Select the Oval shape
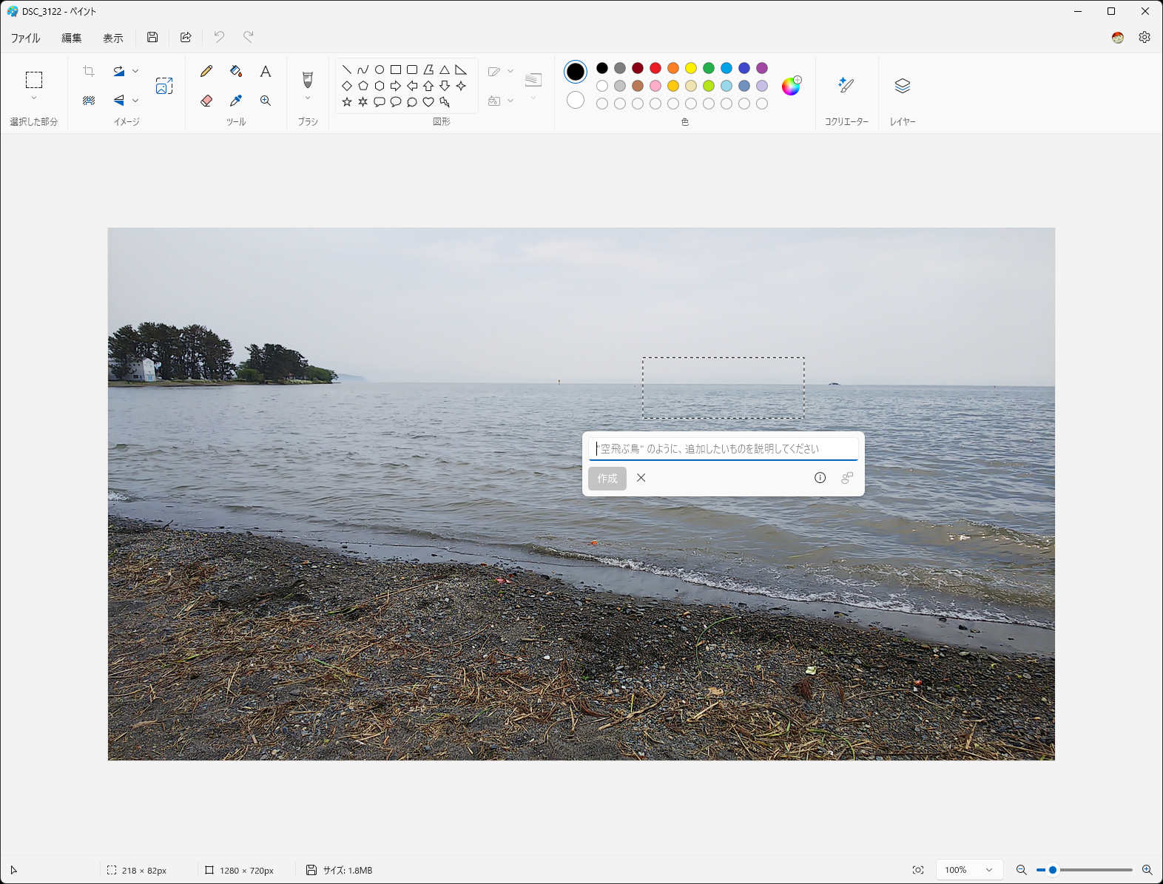The width and height of the screenshot is (1163, 884). coord(380,70)
